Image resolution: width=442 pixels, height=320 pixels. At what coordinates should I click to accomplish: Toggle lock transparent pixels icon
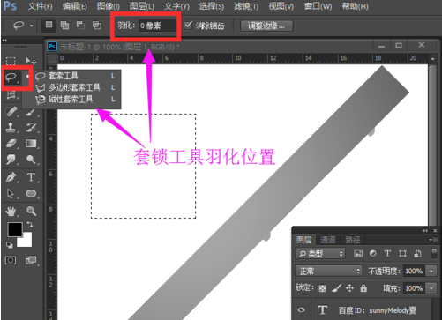[x=323, y=288]
